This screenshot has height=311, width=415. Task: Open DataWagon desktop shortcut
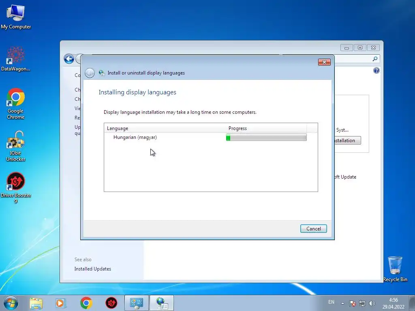click(x=16, y=59)
